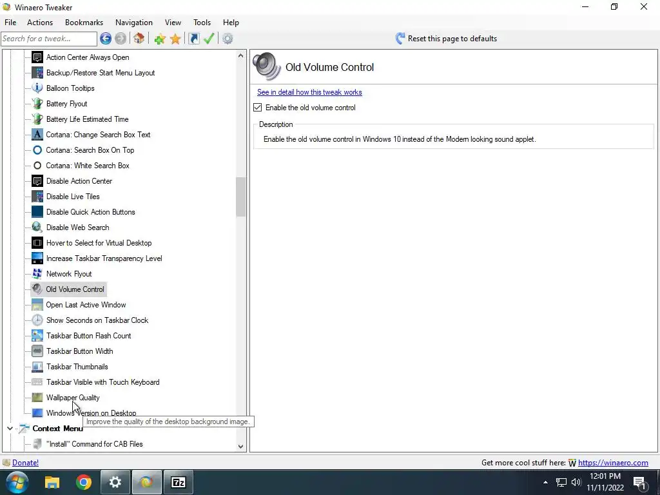This screenshot has width=660, height=495.
Task: Click the tree scrollbar up arrow
Action: pos(241,55)
